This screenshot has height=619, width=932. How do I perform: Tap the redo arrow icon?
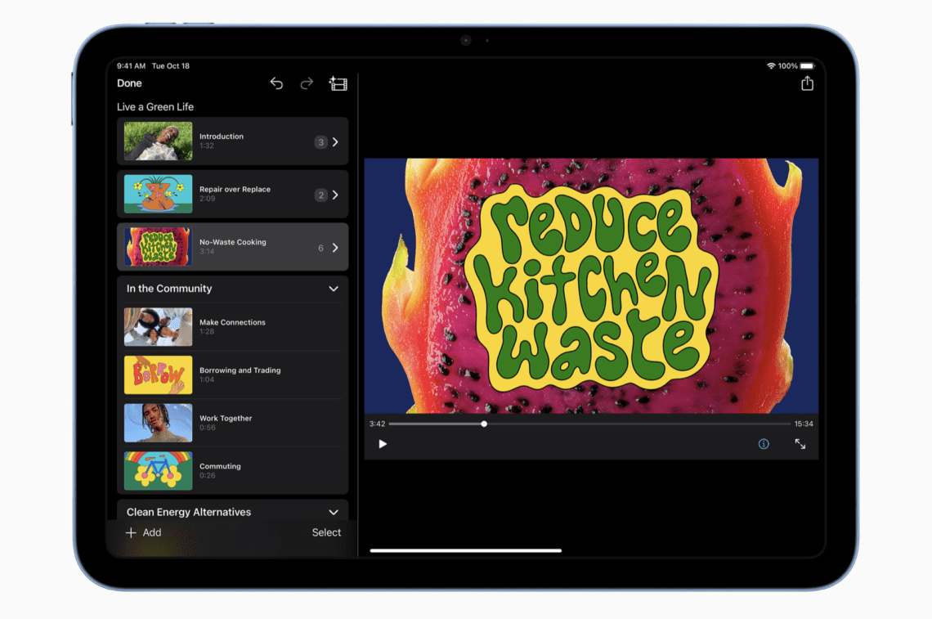(x=307, y=83)
